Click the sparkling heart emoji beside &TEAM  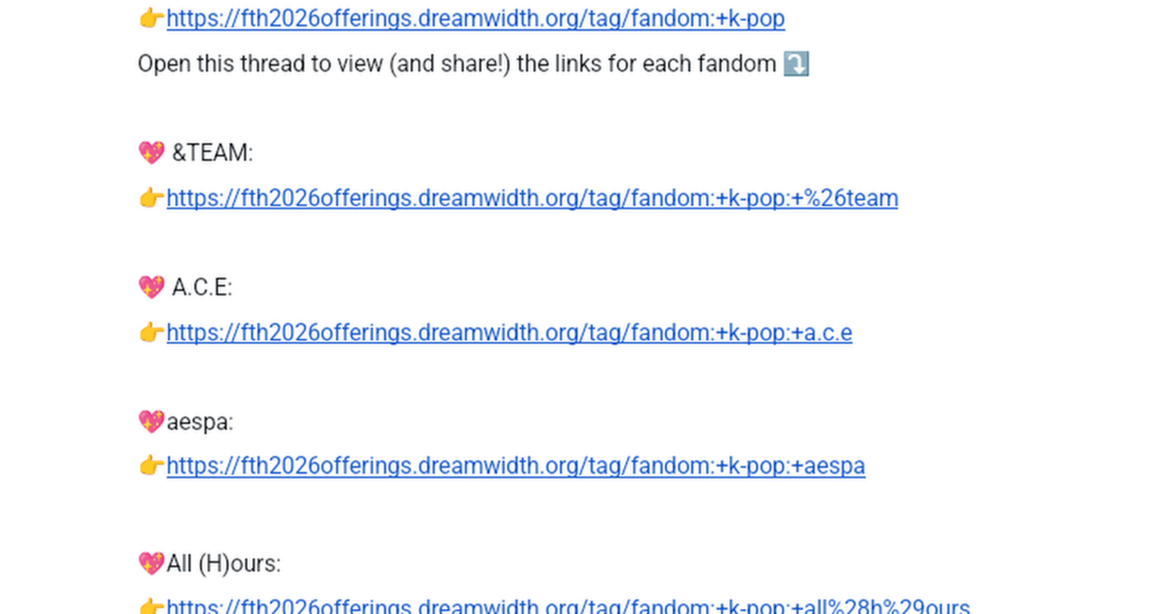(x=152, y=153)
